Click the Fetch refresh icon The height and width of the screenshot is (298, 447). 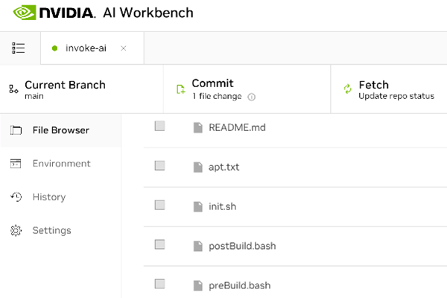click(x=347, y=89)
